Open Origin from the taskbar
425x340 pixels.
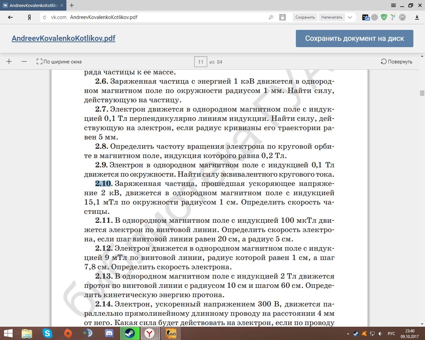click(68, 333)
